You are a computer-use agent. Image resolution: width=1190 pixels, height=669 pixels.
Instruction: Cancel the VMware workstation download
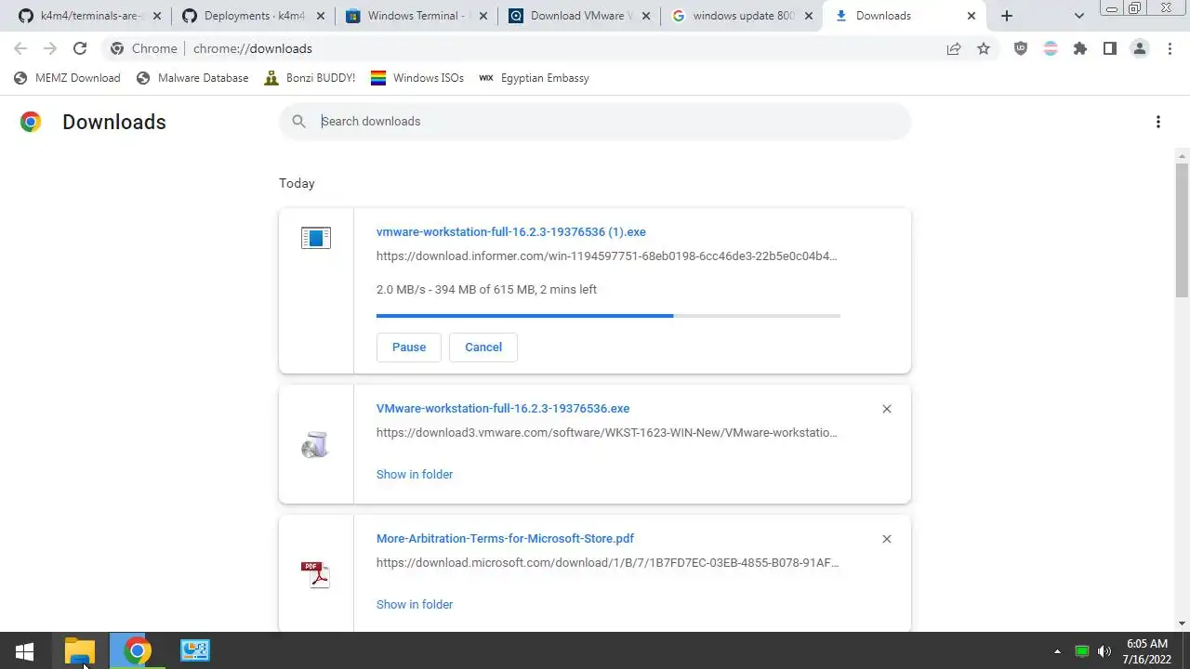point(483,347)
